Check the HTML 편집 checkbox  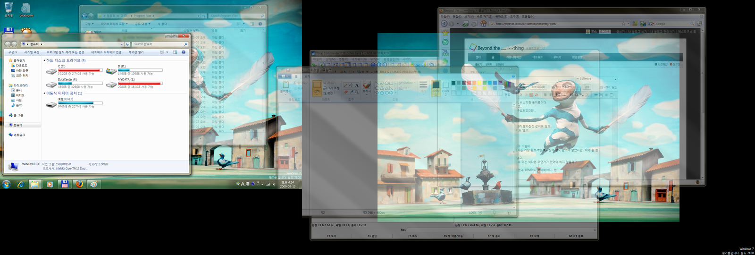[x=602, y=87]
